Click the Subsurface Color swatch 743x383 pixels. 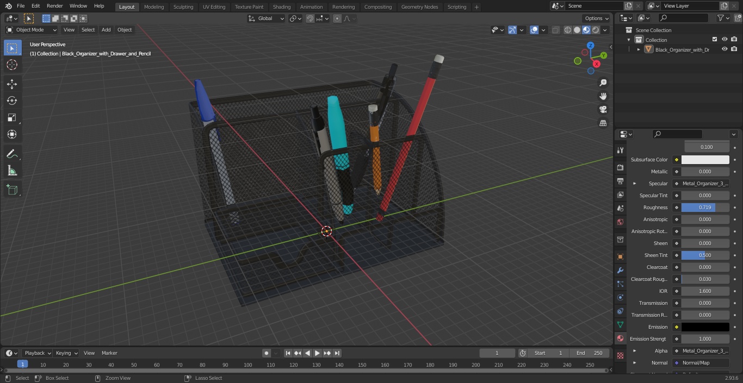(705, 160)
